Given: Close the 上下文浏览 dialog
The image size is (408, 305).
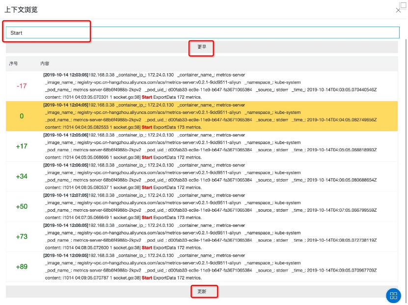Looking at the screenshot, I should (398, 10).
